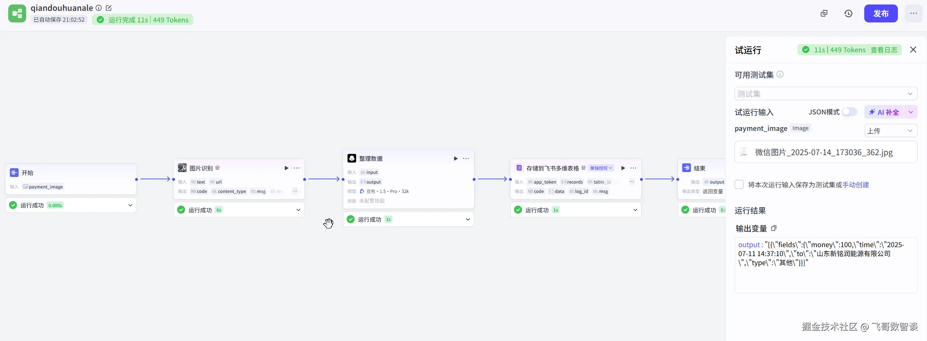Image resolution: width=927 pixels, height=341 pixels.
Task: Check the save run input as test set box
Action: coord(739,185)
